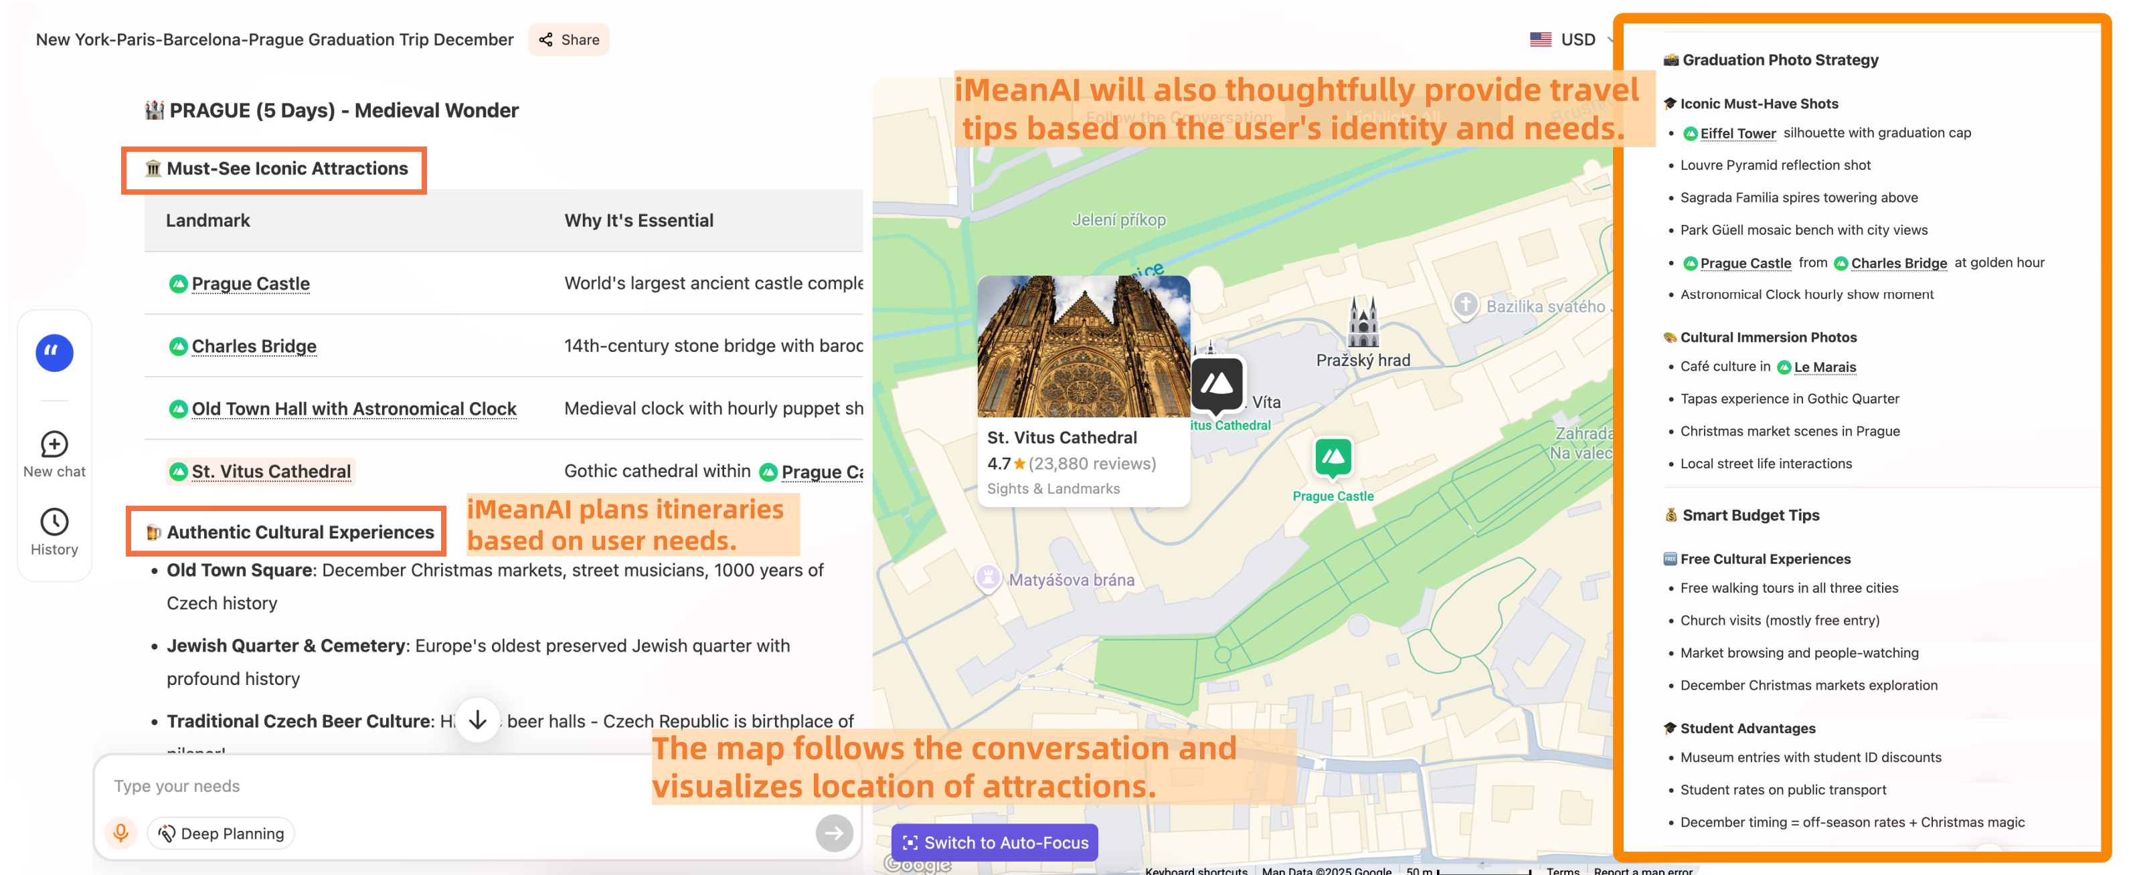Click the 4.7 star rating with reviews count
The image size is (2129, 875).
click(1071, 464)
